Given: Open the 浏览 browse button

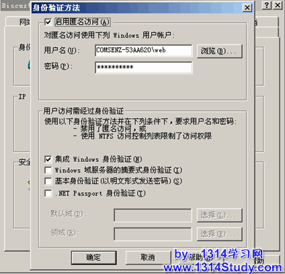Looking at the screenshot, I should coord(220,51).
